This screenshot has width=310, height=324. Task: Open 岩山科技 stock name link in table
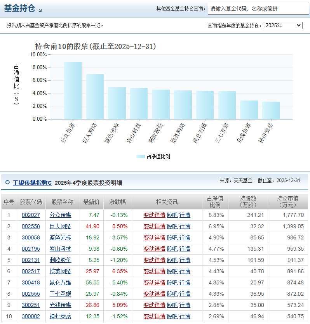60,249
